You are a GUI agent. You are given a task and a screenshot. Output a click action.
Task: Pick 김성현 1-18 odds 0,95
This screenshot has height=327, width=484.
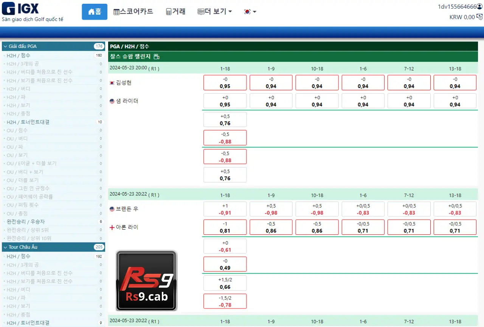[225, 83]
